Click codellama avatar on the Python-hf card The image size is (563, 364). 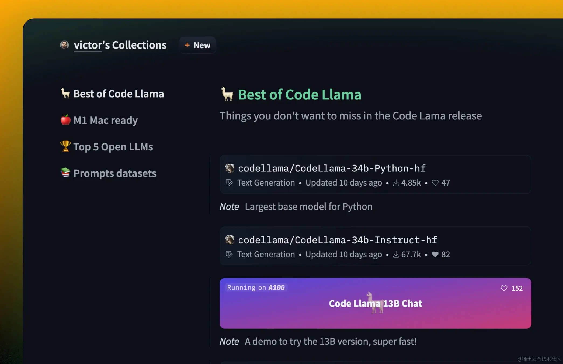pos(230,168)
